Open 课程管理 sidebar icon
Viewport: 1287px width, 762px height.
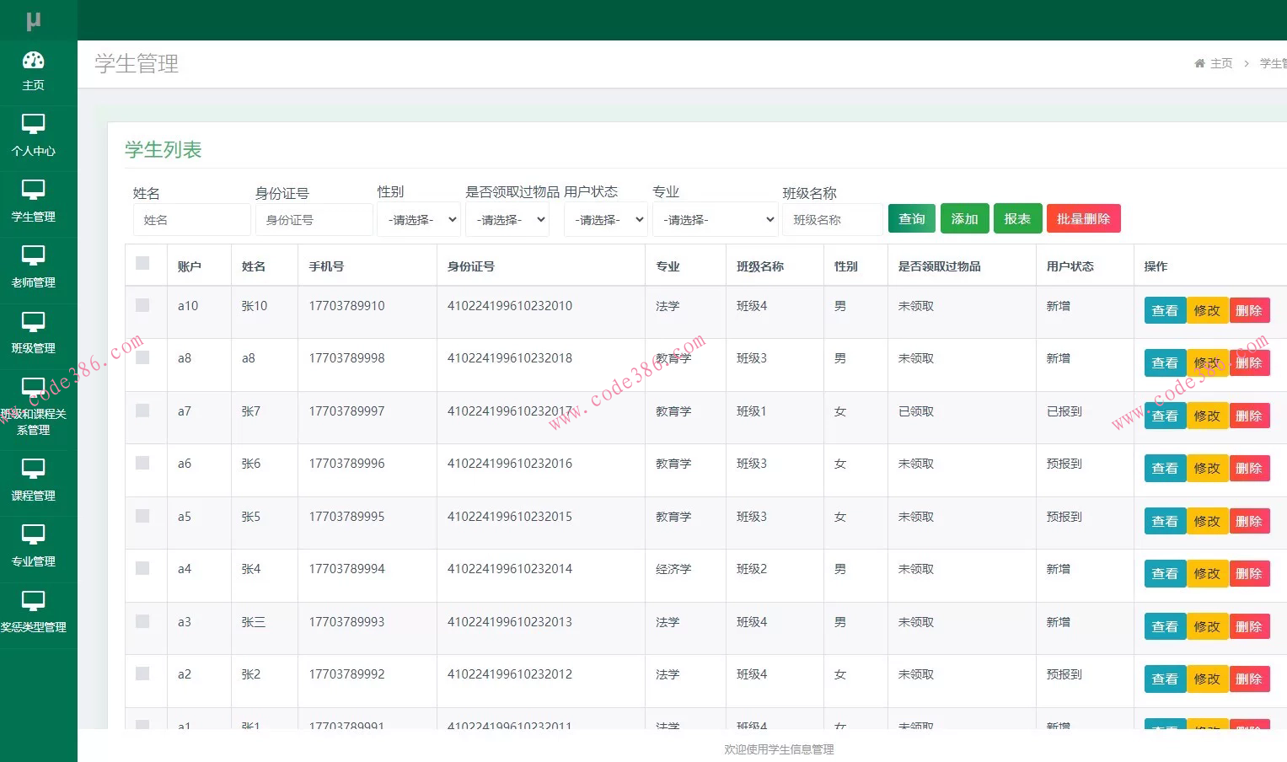point(33,470)
